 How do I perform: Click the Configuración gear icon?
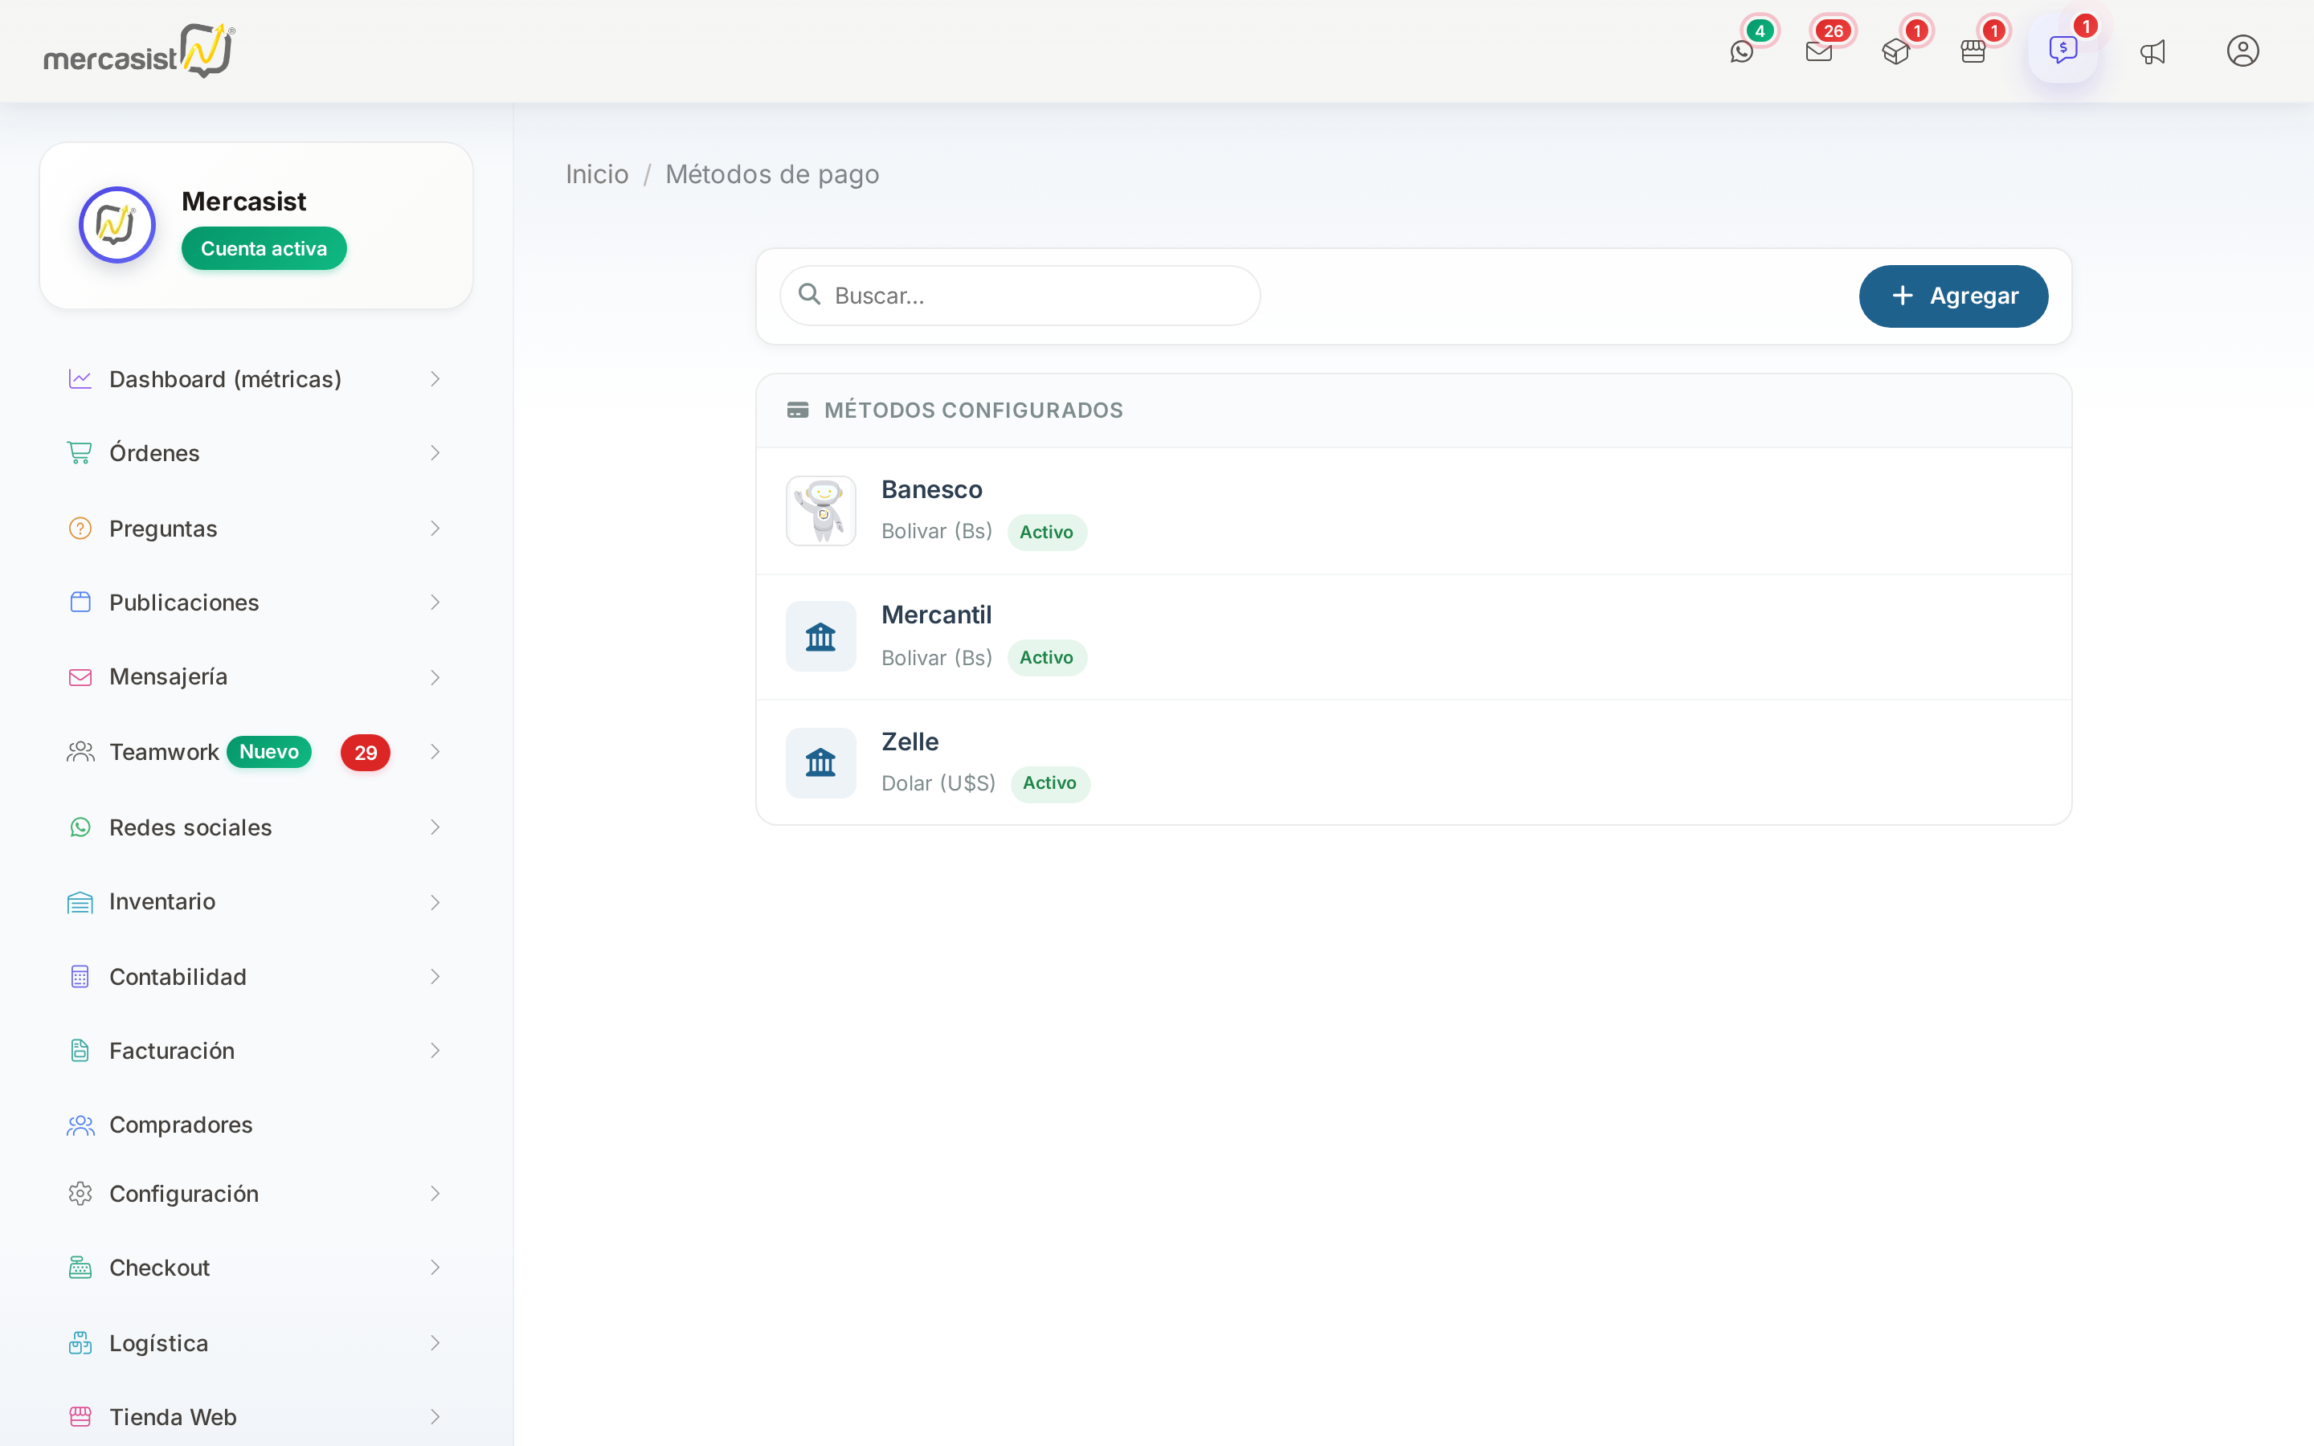click(80, 1195)
